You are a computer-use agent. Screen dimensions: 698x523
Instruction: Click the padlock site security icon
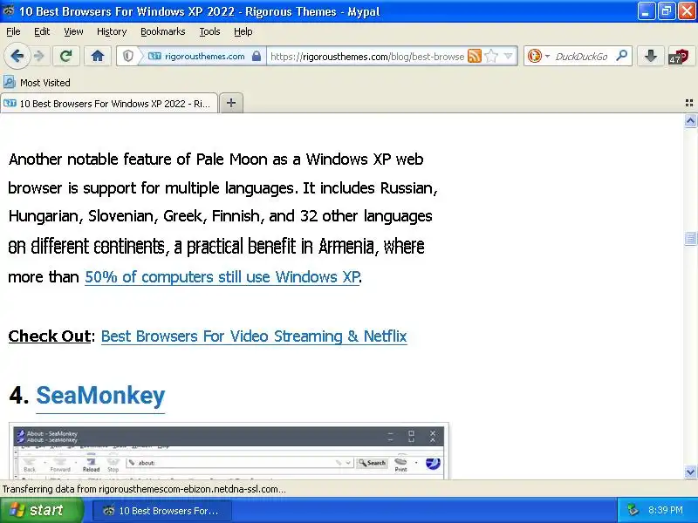coord(256,56)
